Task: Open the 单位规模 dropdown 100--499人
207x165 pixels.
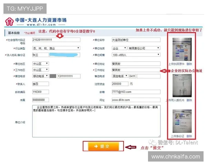Action: (x=136, y=55)
